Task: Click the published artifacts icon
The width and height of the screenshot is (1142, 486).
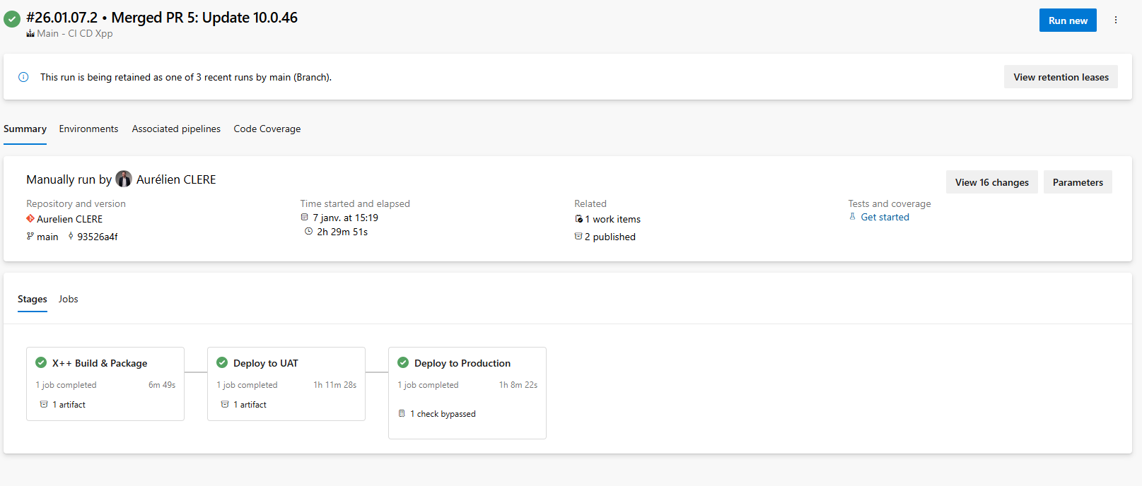Action: coord(578,237)
